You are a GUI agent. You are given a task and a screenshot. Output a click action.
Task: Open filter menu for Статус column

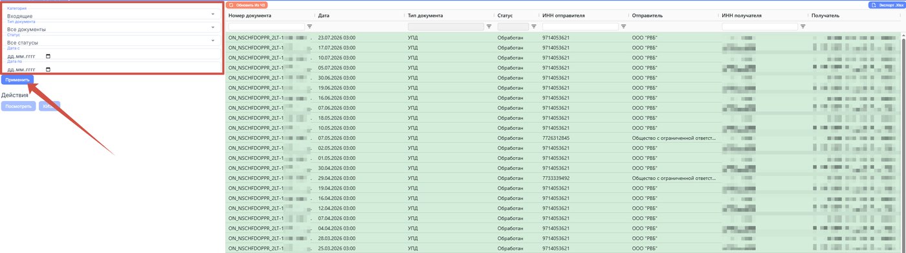[x=534, y=27]
